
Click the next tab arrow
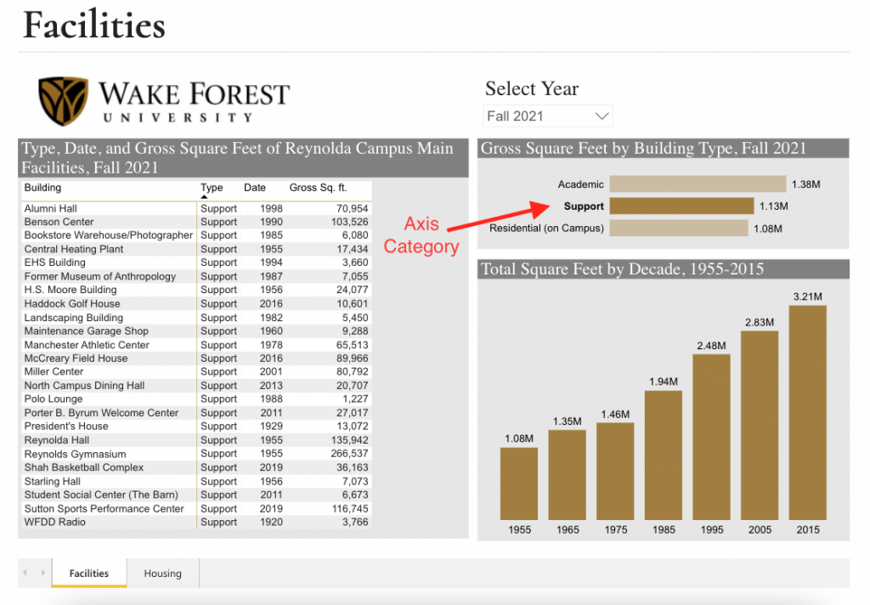pos(42,572)
